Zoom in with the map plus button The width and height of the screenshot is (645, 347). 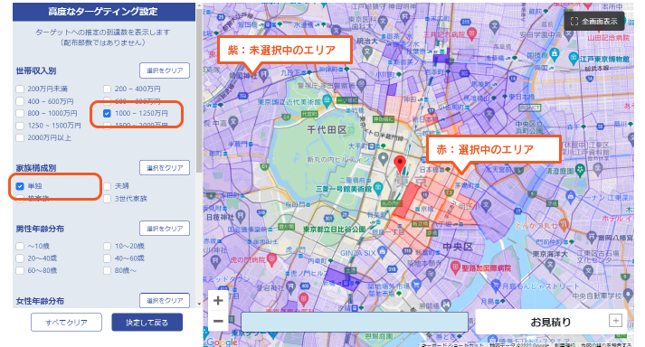[218, 301]
